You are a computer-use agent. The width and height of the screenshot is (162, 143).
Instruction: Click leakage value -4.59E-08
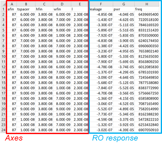coord(101,119)
